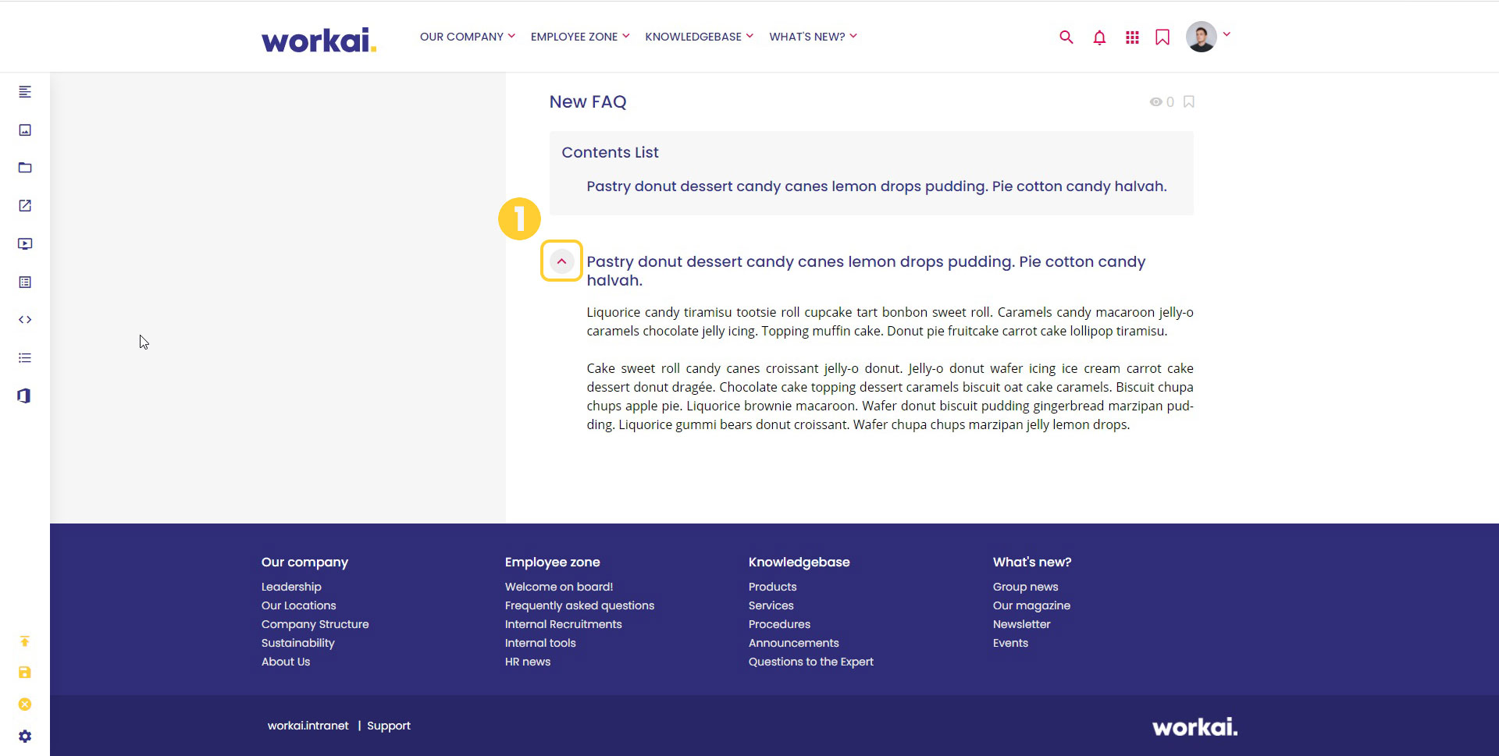Click the search magnifier icon
This screenshot has height=756, width=1499.
click(x=1066, y=37)
